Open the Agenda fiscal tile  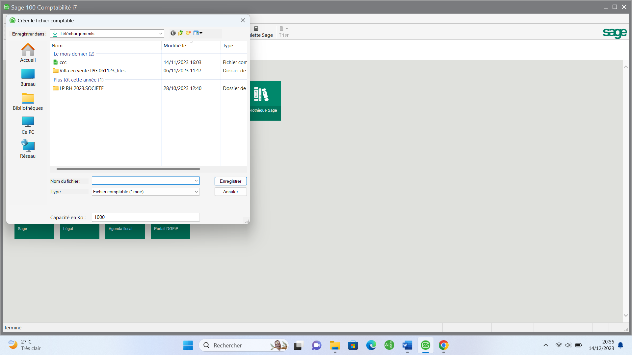pyautogui.click(x=125, y=231)
